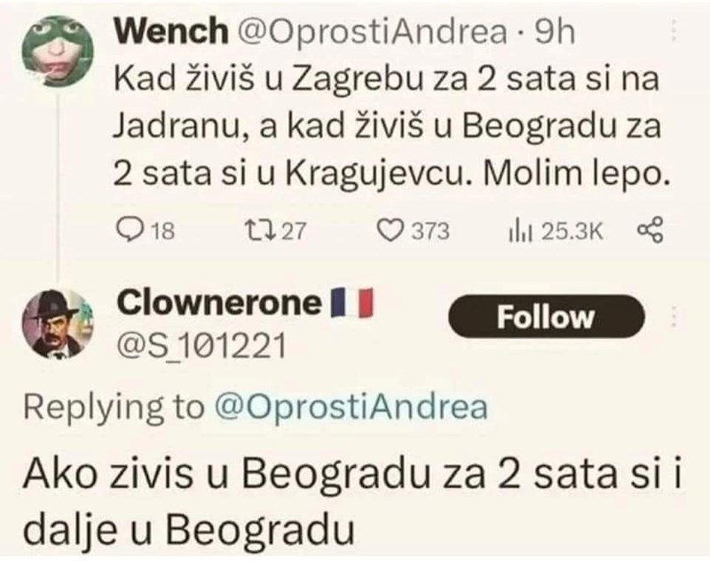Select the reply text about Beogradu
Screen dimensions: 710x561
click(351, 502)
